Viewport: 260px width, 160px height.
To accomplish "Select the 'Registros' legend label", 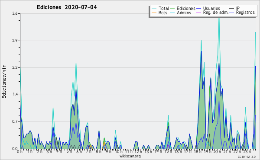I will 245,13.
